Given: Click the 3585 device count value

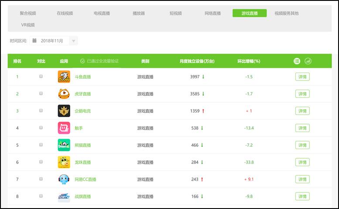Looking at the screenshot, I should [195, 94].
